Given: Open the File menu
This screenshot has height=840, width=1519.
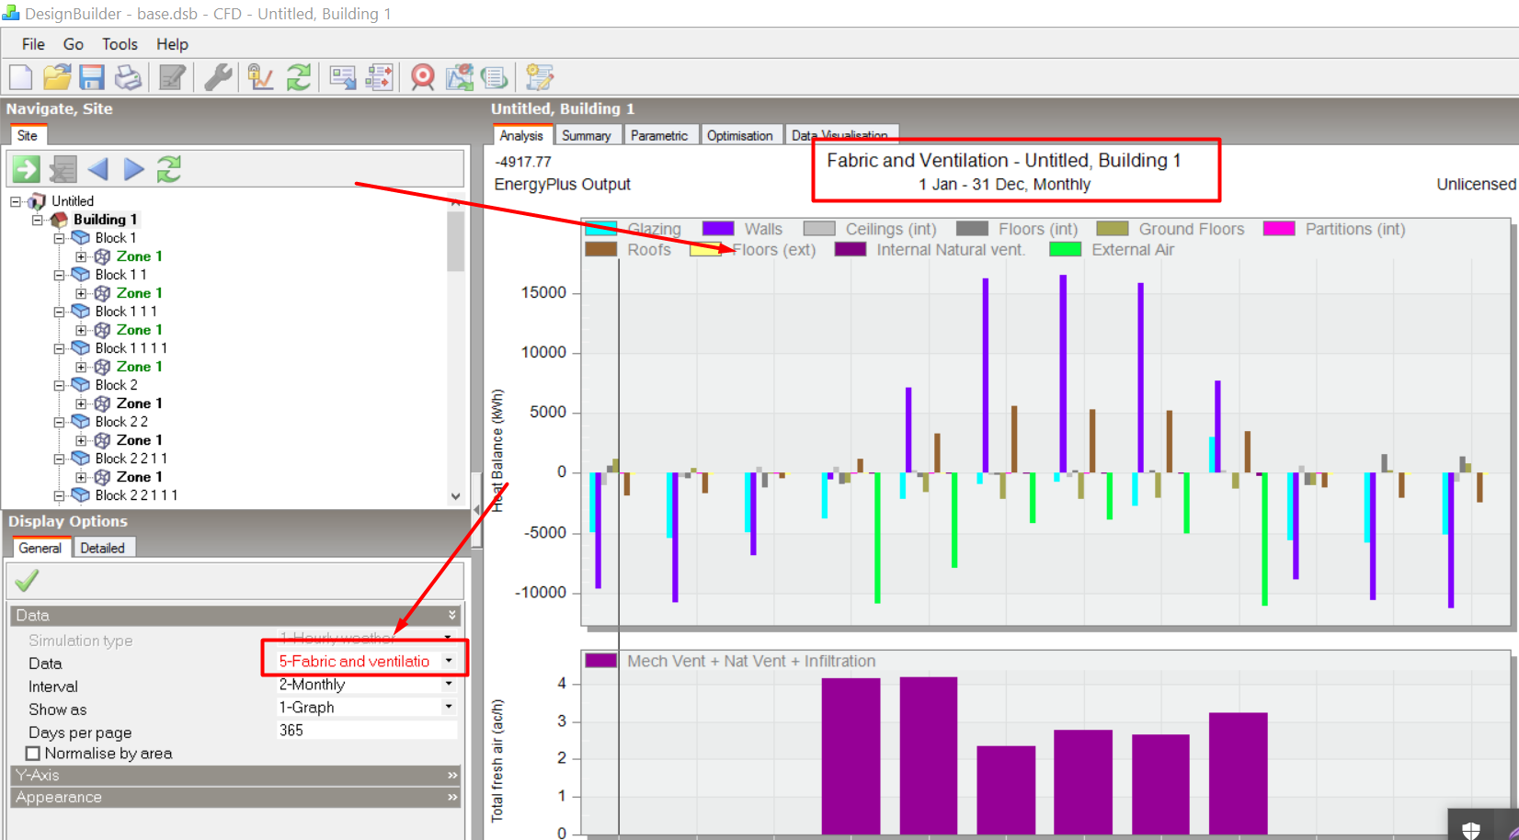Looking at the screenshot, I should pos(33,44).
